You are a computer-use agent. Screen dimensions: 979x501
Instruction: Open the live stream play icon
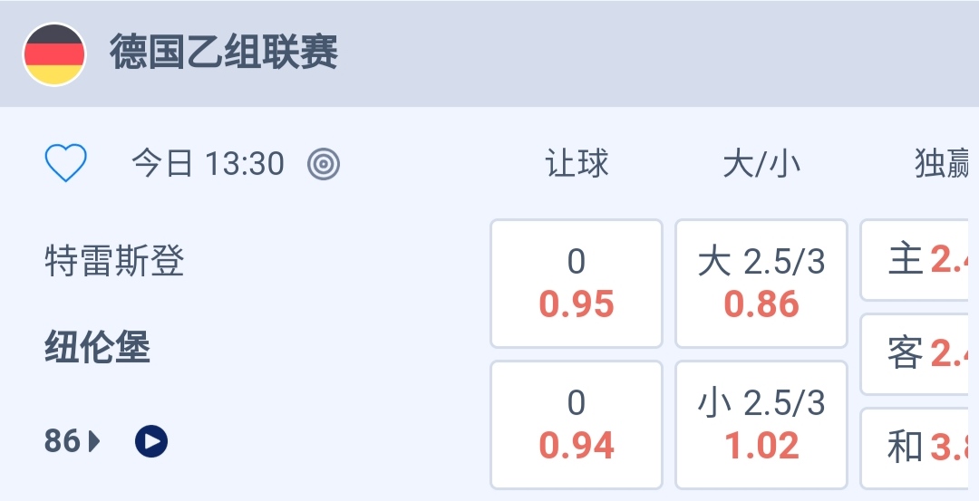pyautogui.click(x=151, y=441)
